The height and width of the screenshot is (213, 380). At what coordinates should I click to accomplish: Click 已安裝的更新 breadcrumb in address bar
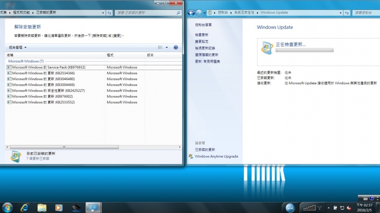tap(46, 12)
